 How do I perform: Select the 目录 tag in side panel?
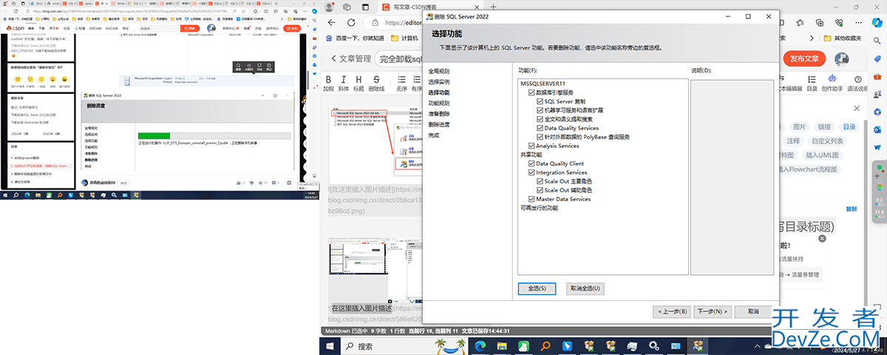(x=849, y=127)
